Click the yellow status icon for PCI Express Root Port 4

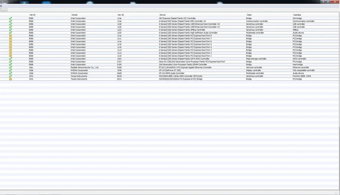[11, 47]
